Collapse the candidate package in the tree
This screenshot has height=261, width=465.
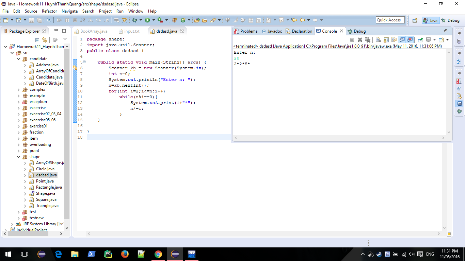(19, 59)
